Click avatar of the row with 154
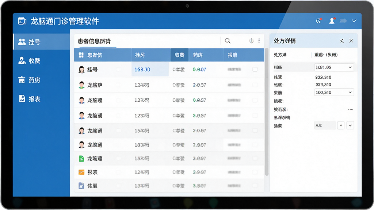Screen dimensions: 374x210 pos(81,131)
